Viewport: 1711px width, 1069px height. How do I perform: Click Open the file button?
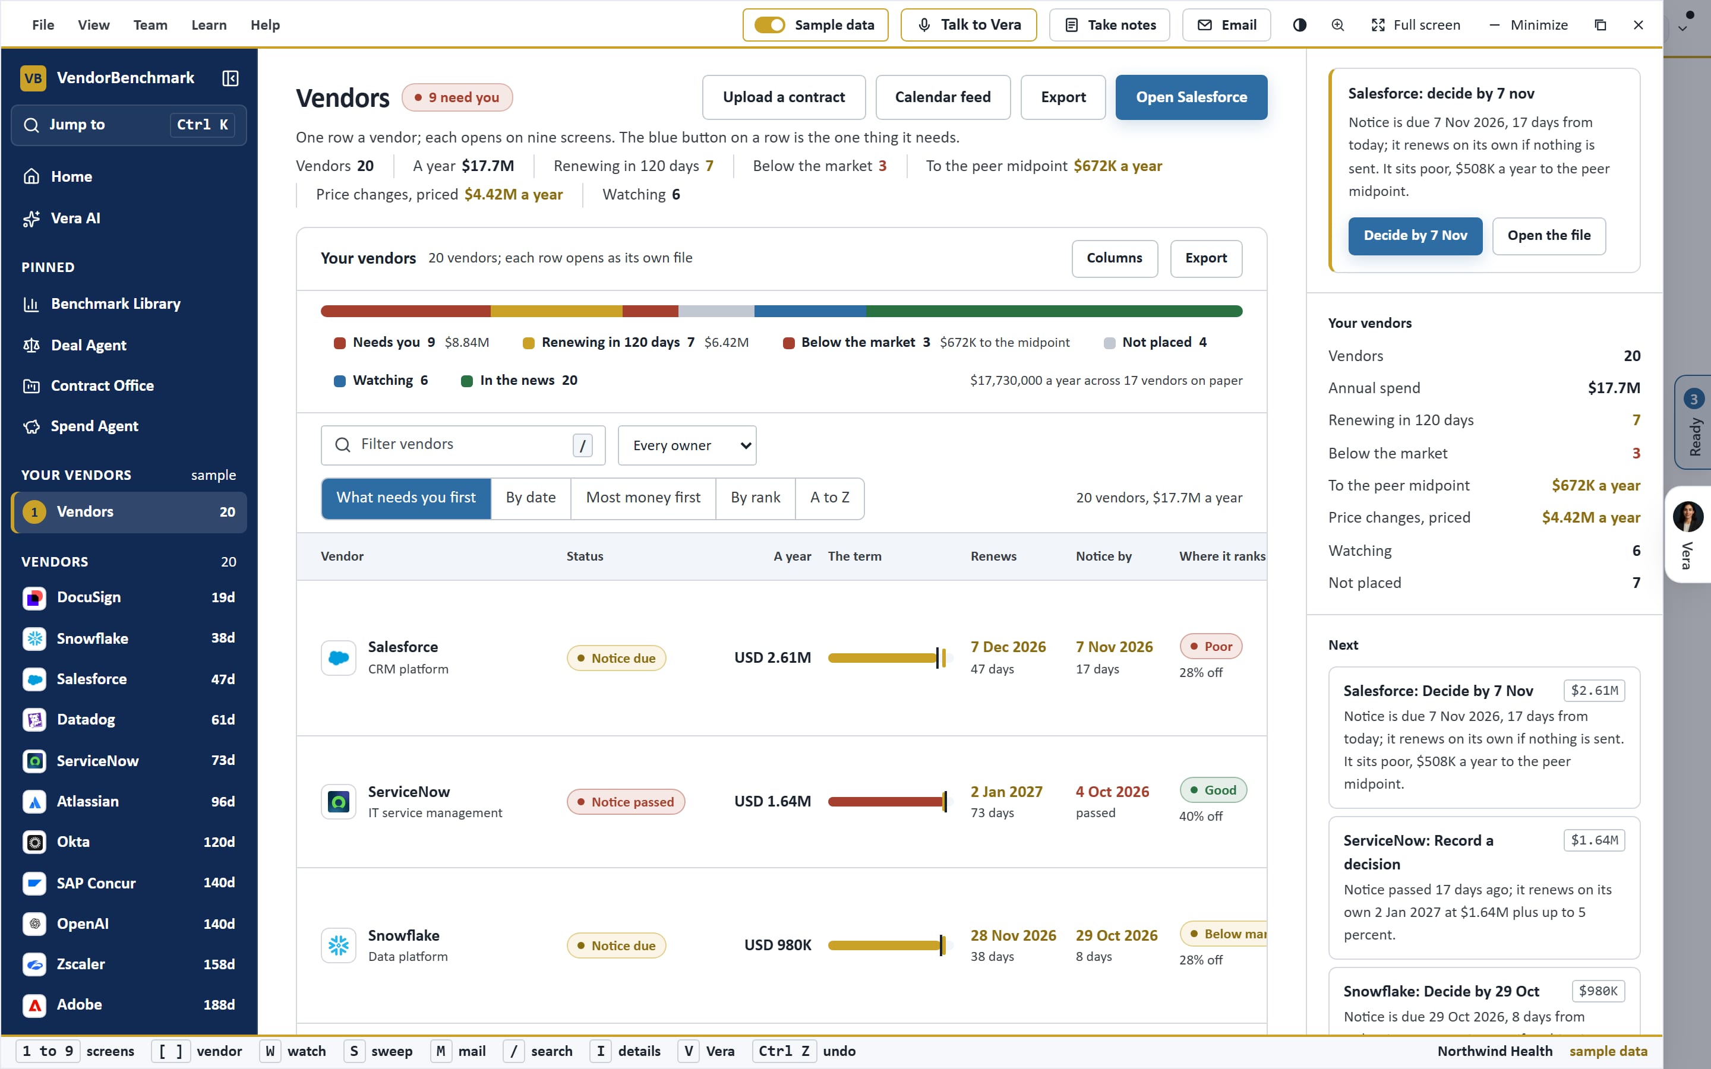click(1548, 235)
